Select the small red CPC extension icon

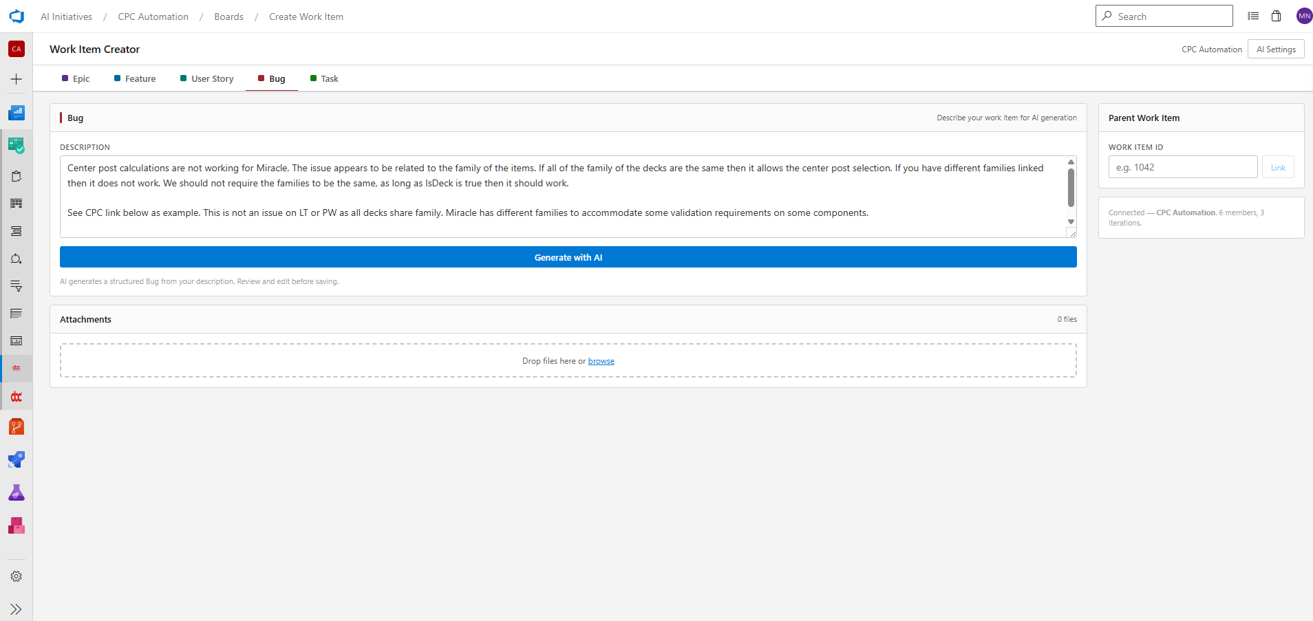(x=17, y=368)
